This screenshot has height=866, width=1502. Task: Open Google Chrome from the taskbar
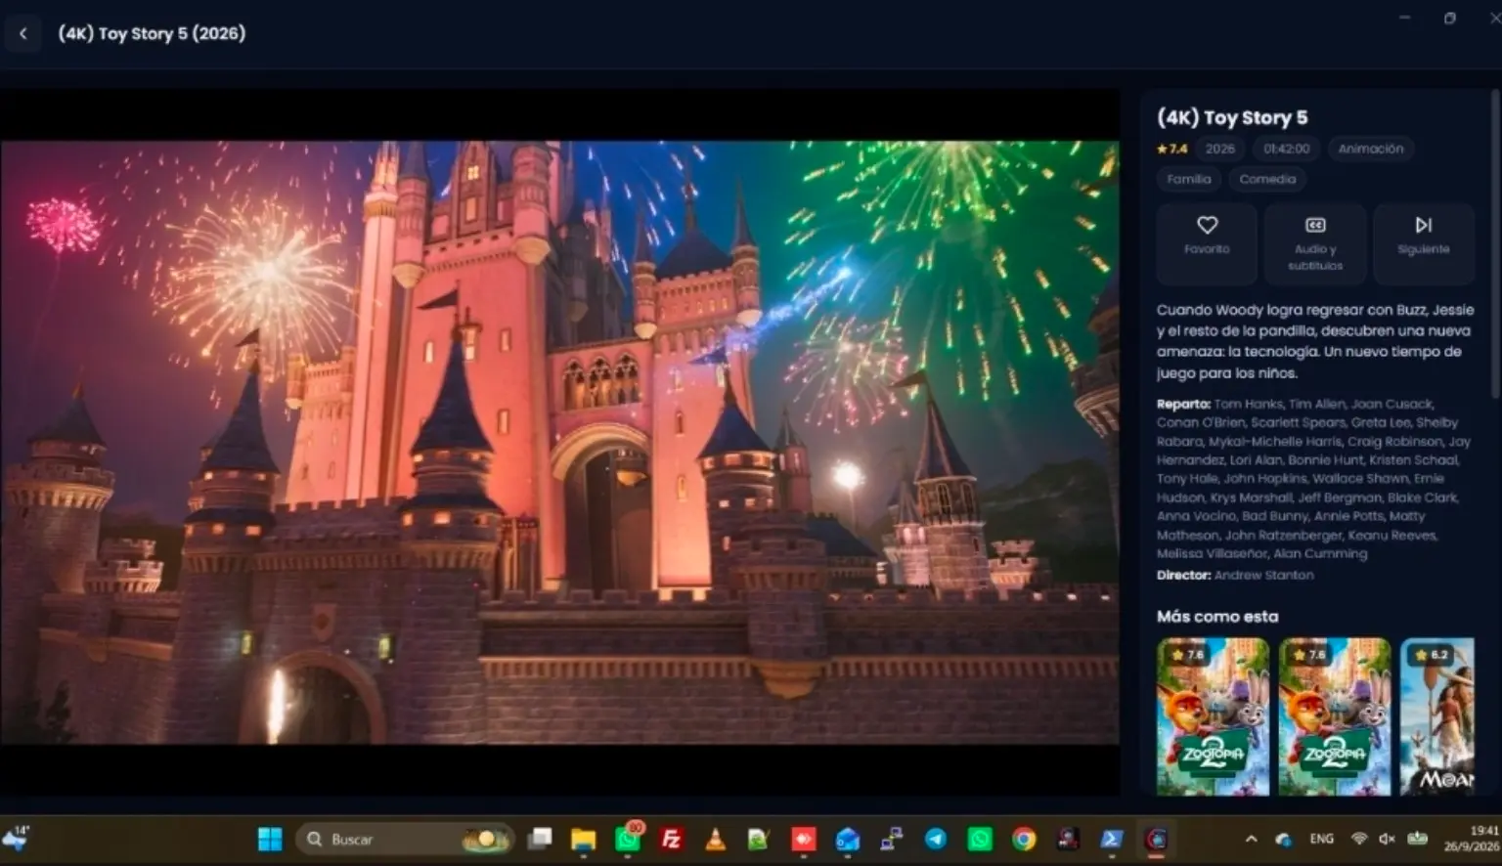click(1024, 839)
